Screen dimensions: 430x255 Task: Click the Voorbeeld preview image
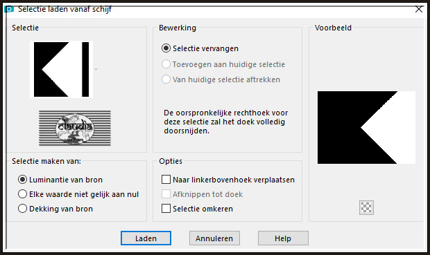pyautogui.click(x=366, y=128)
